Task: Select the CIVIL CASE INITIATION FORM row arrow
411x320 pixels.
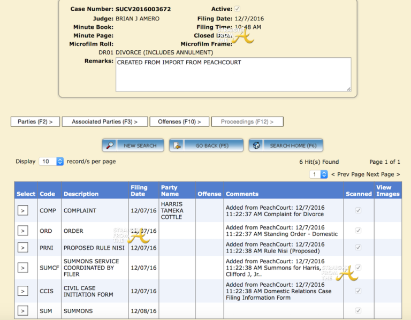Action: 22,291
